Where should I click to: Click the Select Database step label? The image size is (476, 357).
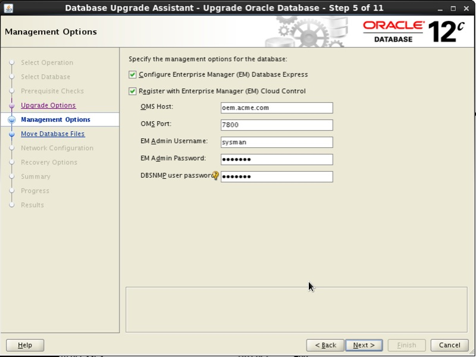tap(46, 77)
